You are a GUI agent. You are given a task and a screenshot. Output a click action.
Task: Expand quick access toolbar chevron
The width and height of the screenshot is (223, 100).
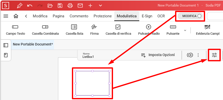click(100, 6)
